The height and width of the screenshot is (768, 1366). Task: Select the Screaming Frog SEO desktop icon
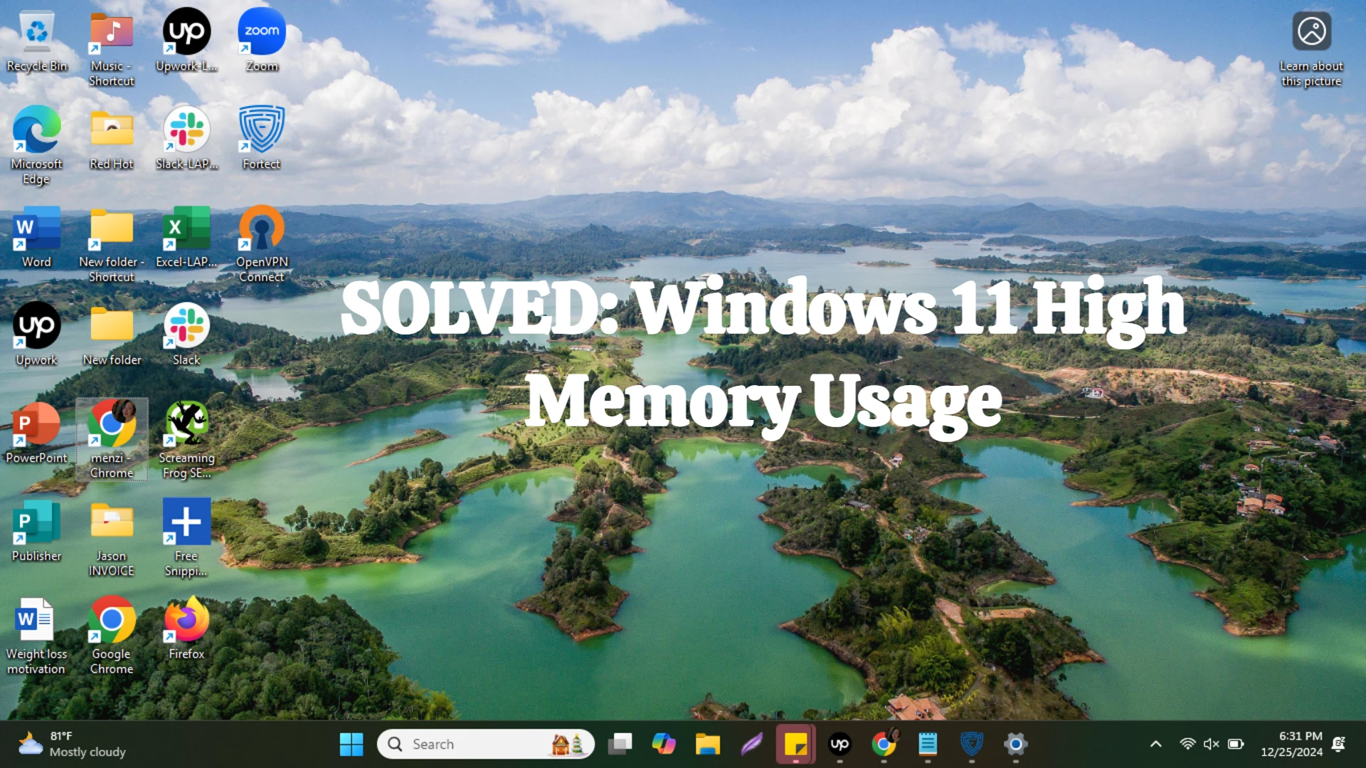click(x=186, y=425)
